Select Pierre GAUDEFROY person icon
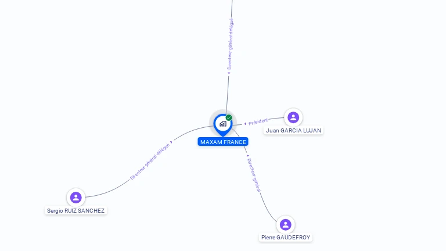The height and width of the screenshot is (251, 446). (285, 224)
